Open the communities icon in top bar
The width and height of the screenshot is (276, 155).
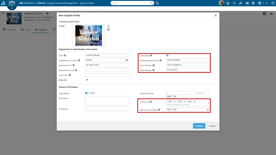click(253, 3)
